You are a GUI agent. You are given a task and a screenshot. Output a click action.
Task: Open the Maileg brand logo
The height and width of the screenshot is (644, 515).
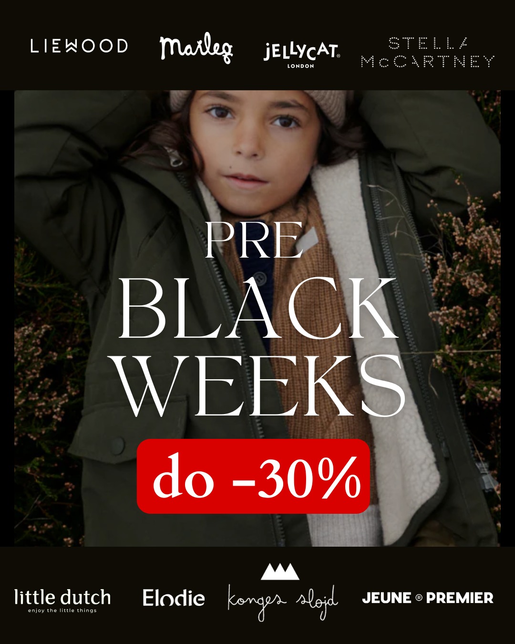pos(196,50)
